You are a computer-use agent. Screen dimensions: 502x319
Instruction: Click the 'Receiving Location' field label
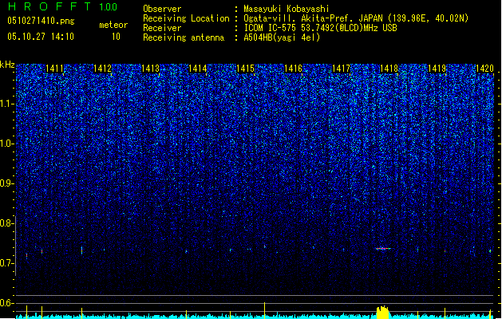186,18
